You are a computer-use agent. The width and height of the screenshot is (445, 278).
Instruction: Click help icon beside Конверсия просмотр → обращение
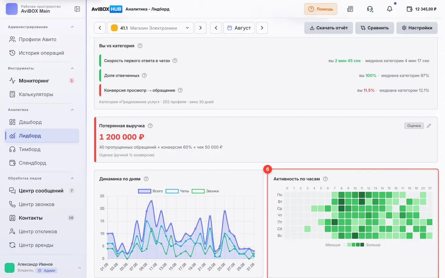180,90
